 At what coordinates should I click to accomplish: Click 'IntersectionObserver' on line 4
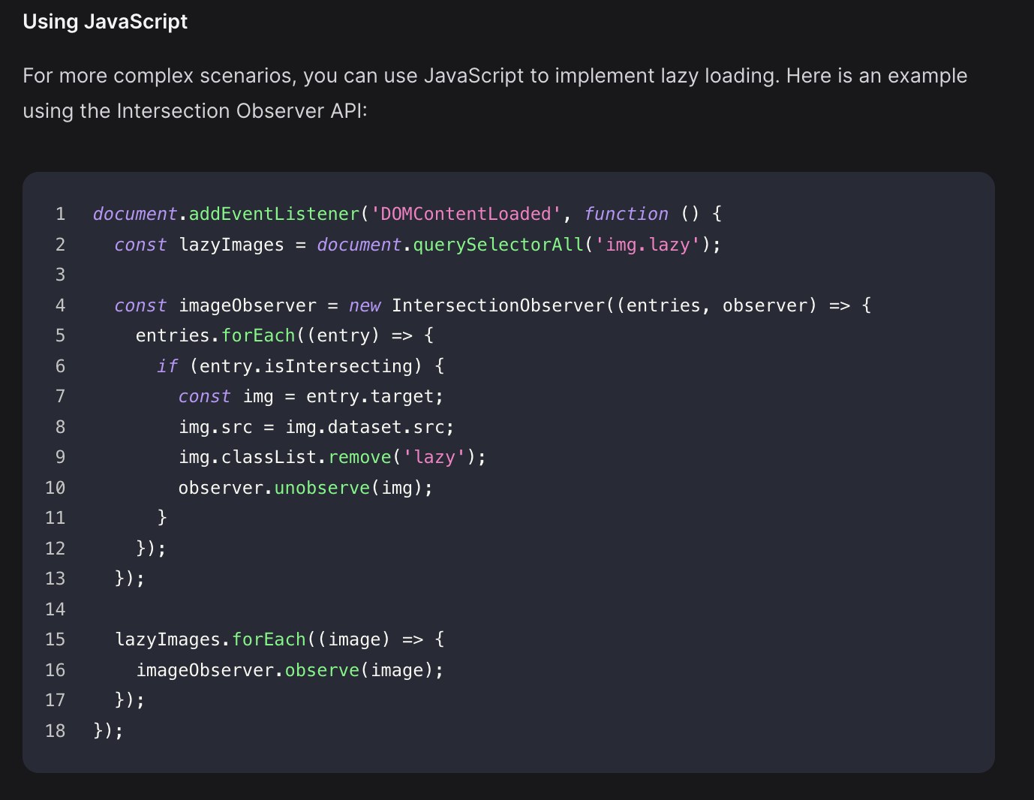coord(498,305)
